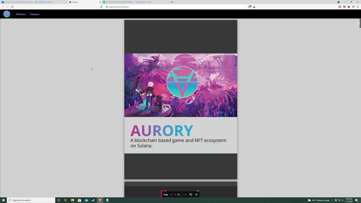Open Task View on the taskbar
This screenshot has width=361, height=203.
(65, 200)
